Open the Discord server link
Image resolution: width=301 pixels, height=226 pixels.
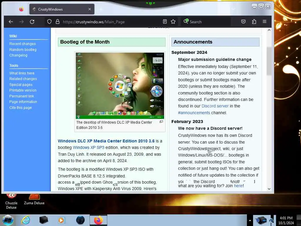pos(215,106)
